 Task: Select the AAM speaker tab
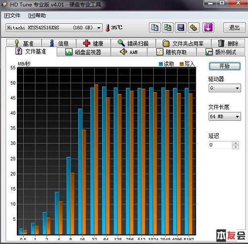(129, 52)
